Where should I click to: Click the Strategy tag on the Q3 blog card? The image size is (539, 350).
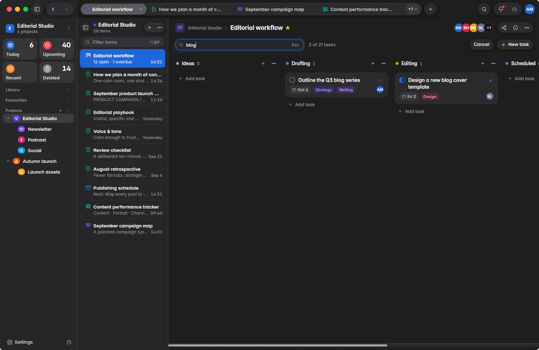(323, 90)
